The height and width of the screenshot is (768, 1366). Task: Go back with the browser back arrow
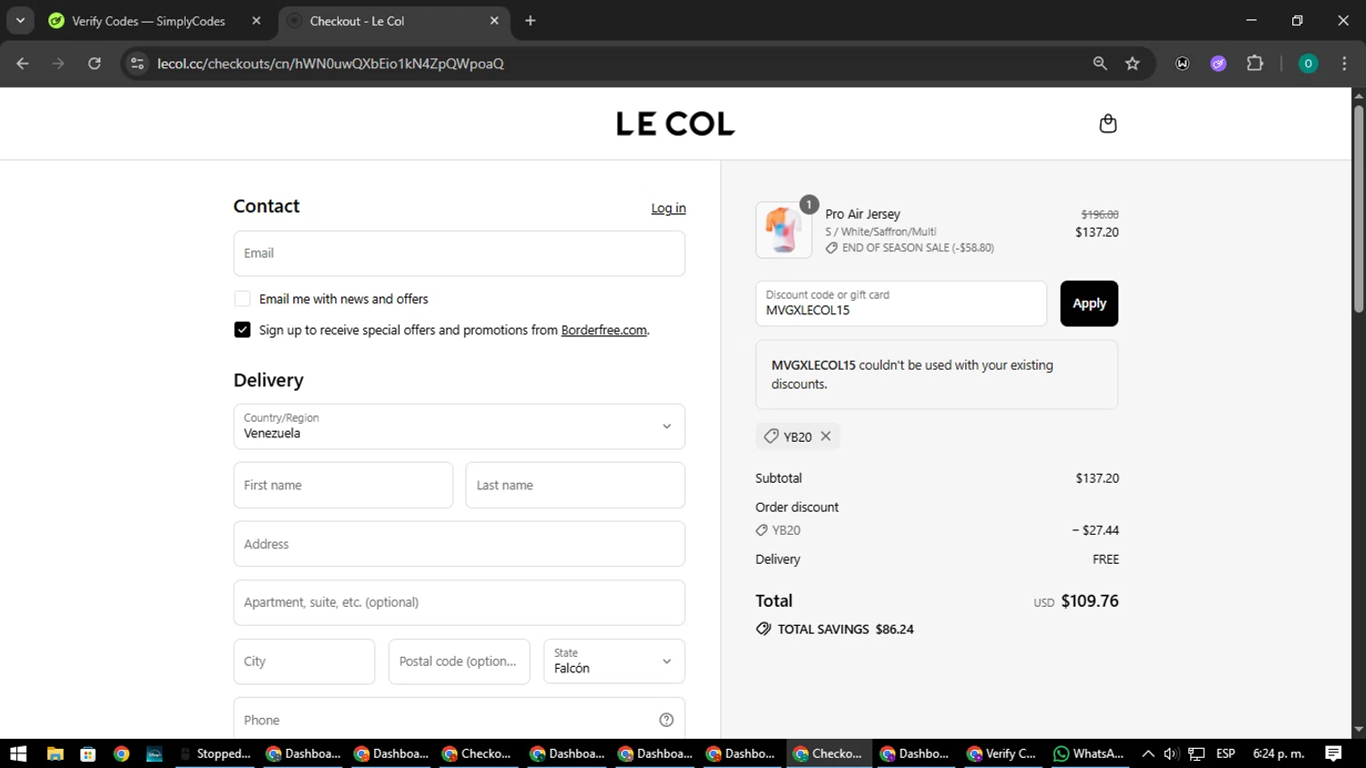click(x=23, y=63)
